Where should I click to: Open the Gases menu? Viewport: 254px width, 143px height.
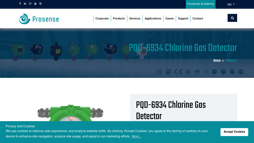point(170,18)
